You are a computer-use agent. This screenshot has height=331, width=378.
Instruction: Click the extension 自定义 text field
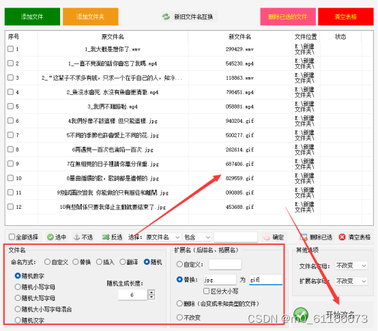(225, 264)
